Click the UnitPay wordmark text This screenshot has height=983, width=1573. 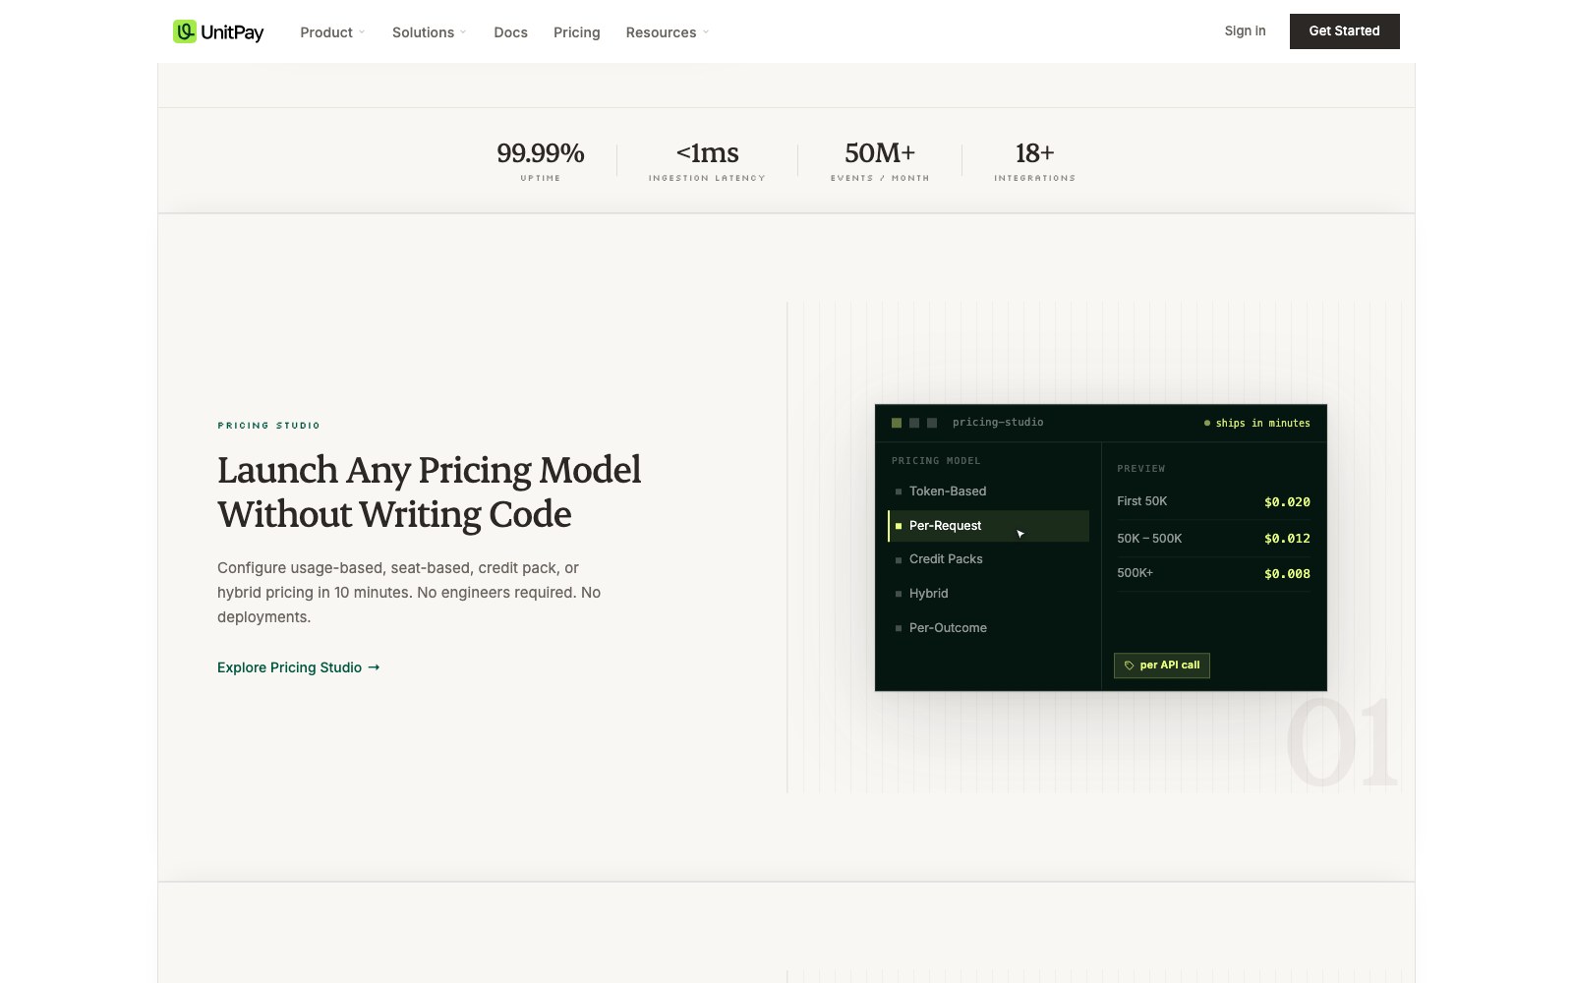(232, 32)
